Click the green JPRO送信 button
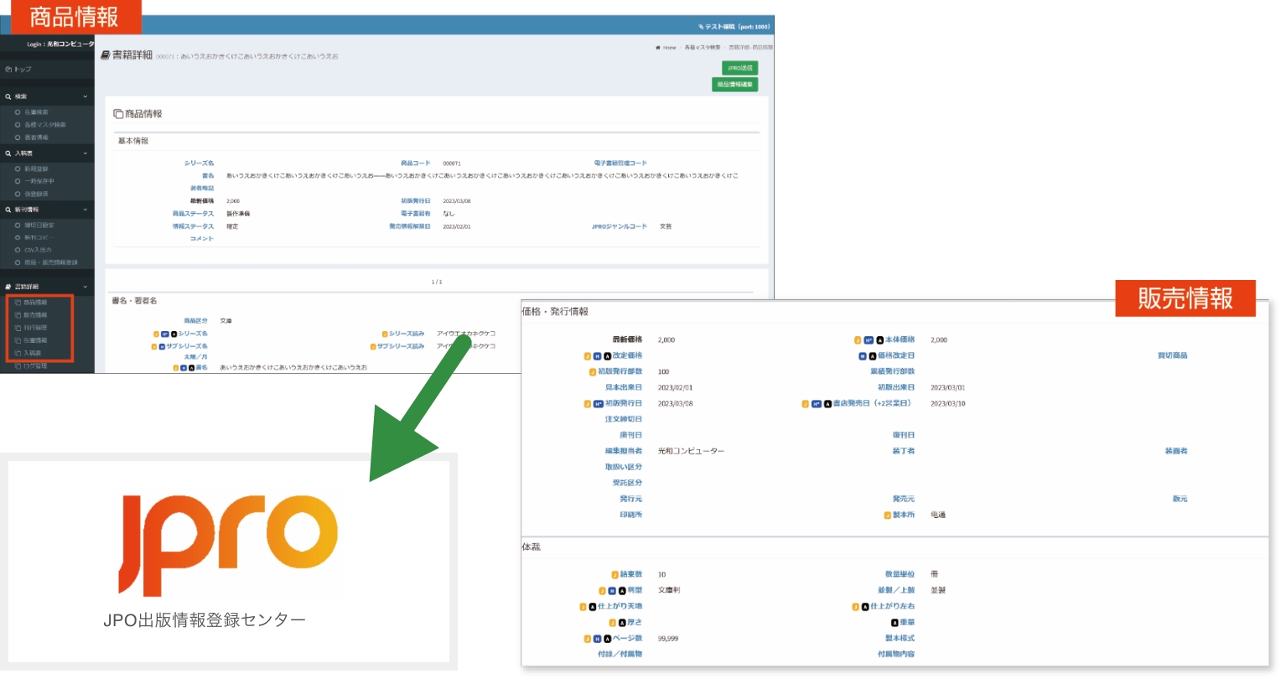 pos(739,68)
